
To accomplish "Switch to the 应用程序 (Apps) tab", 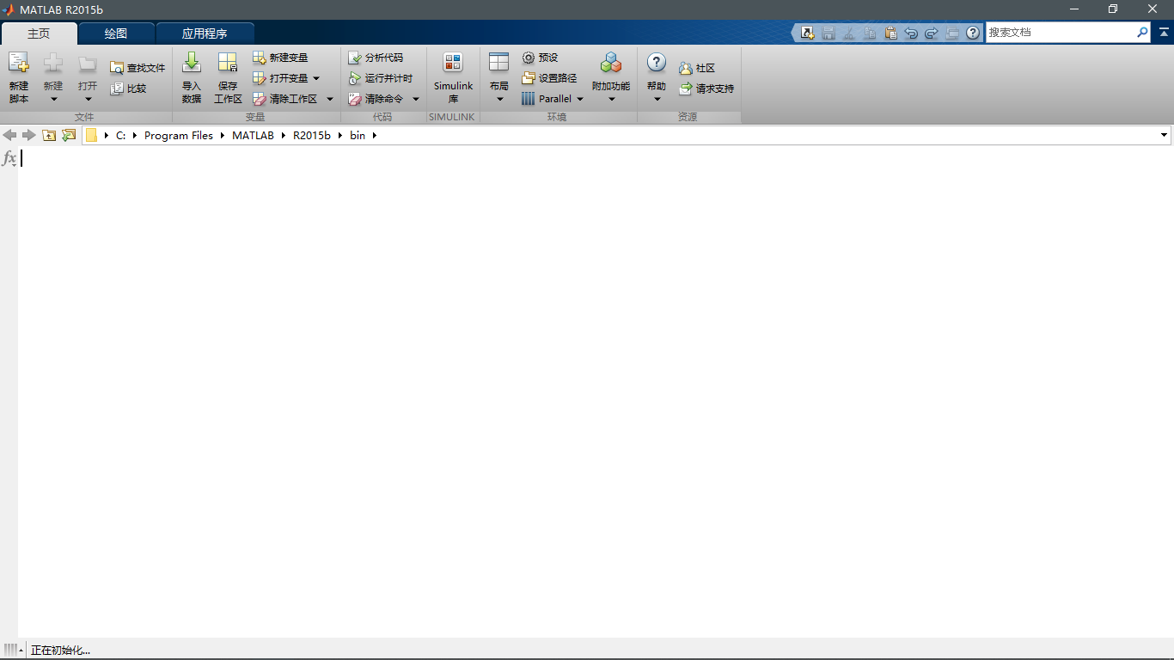I will pyautogui.click(x=205, y=34).
